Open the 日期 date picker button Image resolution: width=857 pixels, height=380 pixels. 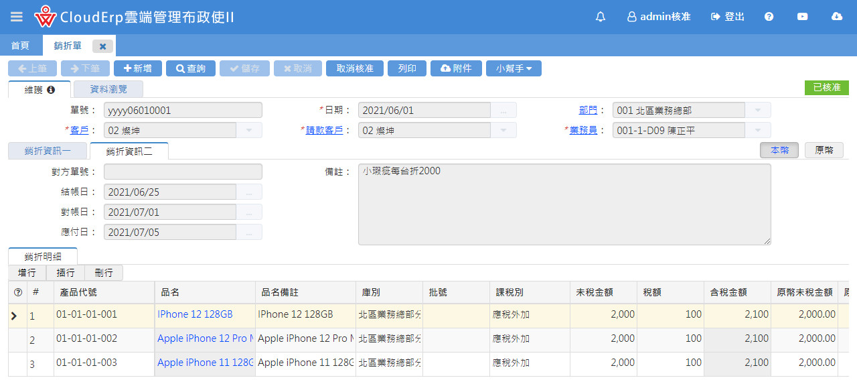tap(503, 110)
